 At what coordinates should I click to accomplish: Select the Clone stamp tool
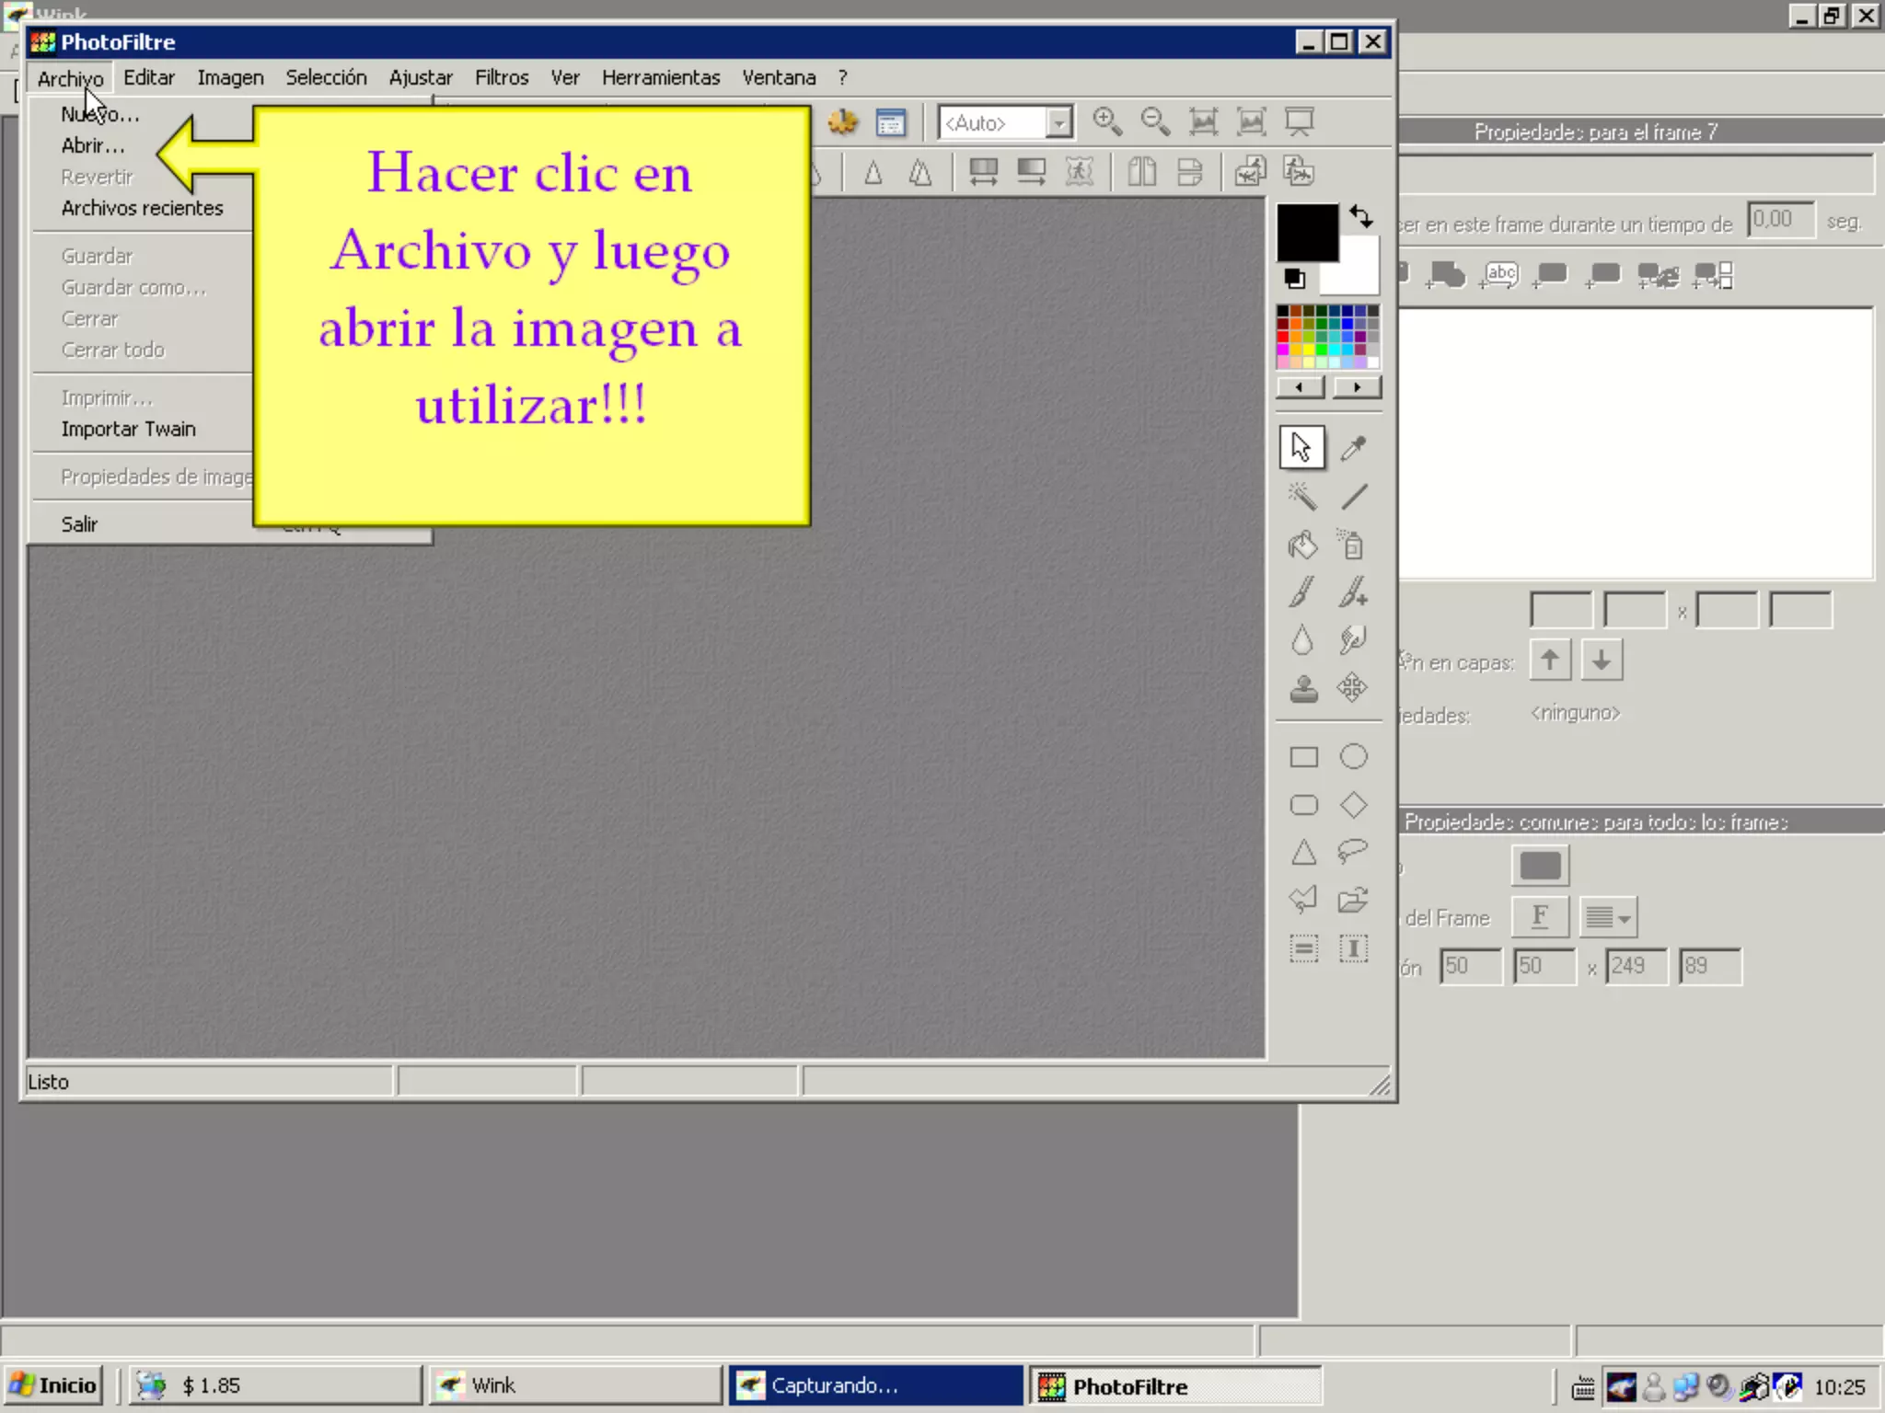1303,688
